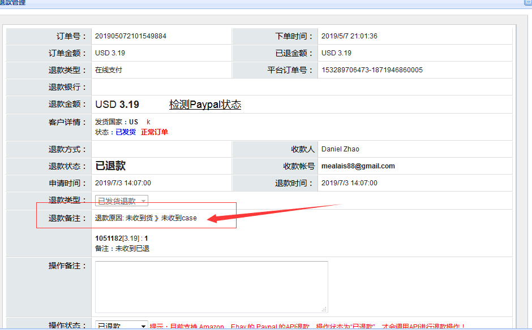Click the 退款备注 field label
Image resolution: width=532 pixels, height=330 pixels.
[x=67, y=218]
